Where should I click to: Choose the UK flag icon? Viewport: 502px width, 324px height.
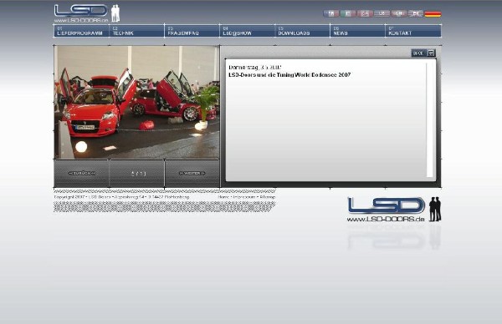coord(416,13)
